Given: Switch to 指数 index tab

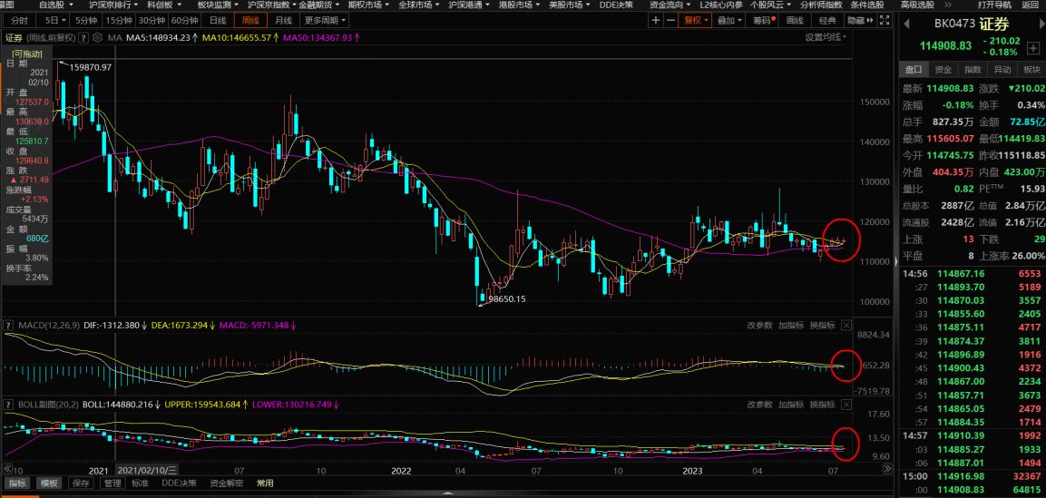Looking at the screenshot, I should [973, 69].
